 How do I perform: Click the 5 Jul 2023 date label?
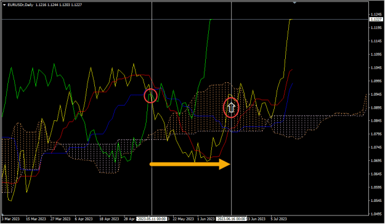(278, 219)
